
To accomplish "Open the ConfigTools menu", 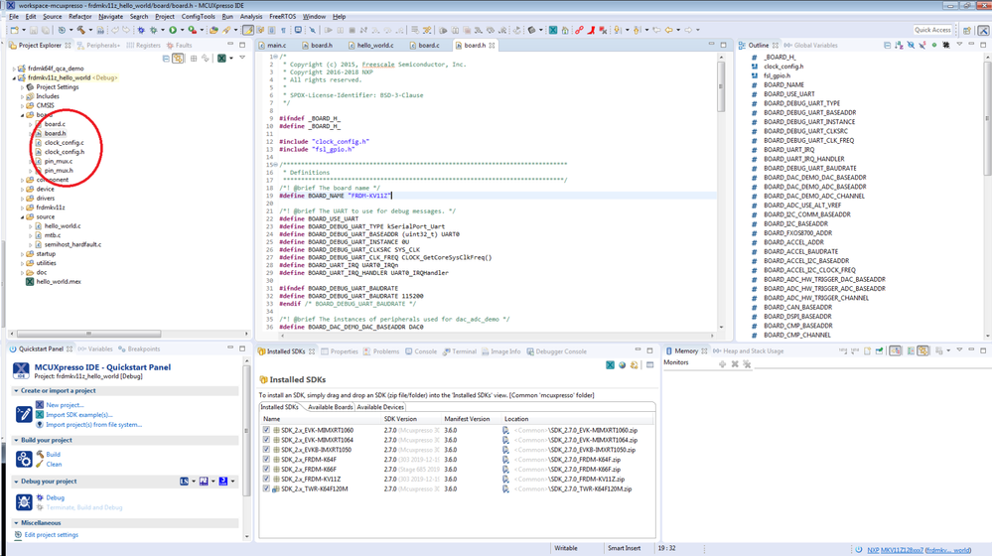I will pyautogui.click(x=198, y=17).
